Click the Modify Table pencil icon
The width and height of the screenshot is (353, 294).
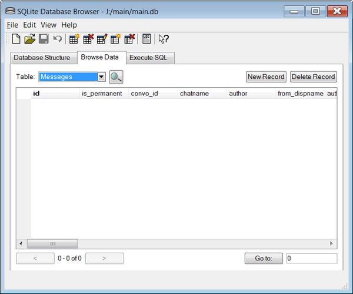[x=102, y=39]
